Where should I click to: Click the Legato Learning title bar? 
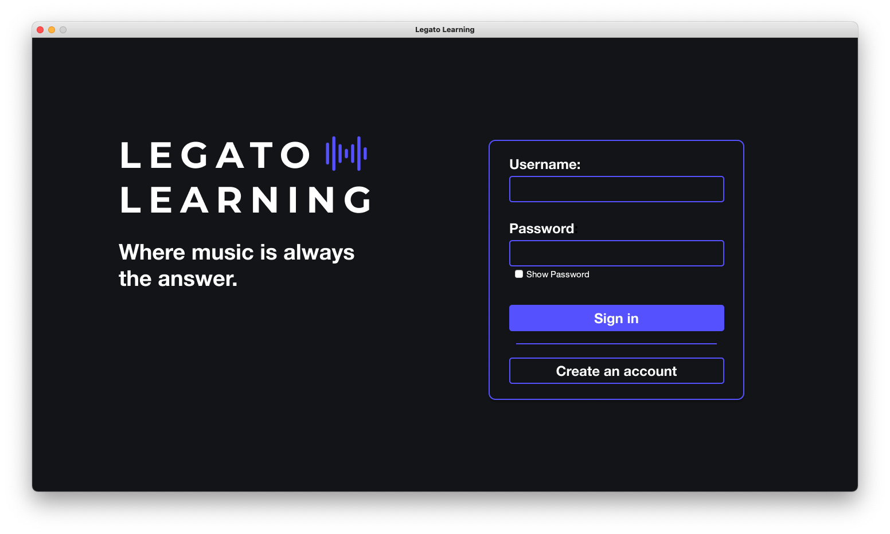pos(444,29)
